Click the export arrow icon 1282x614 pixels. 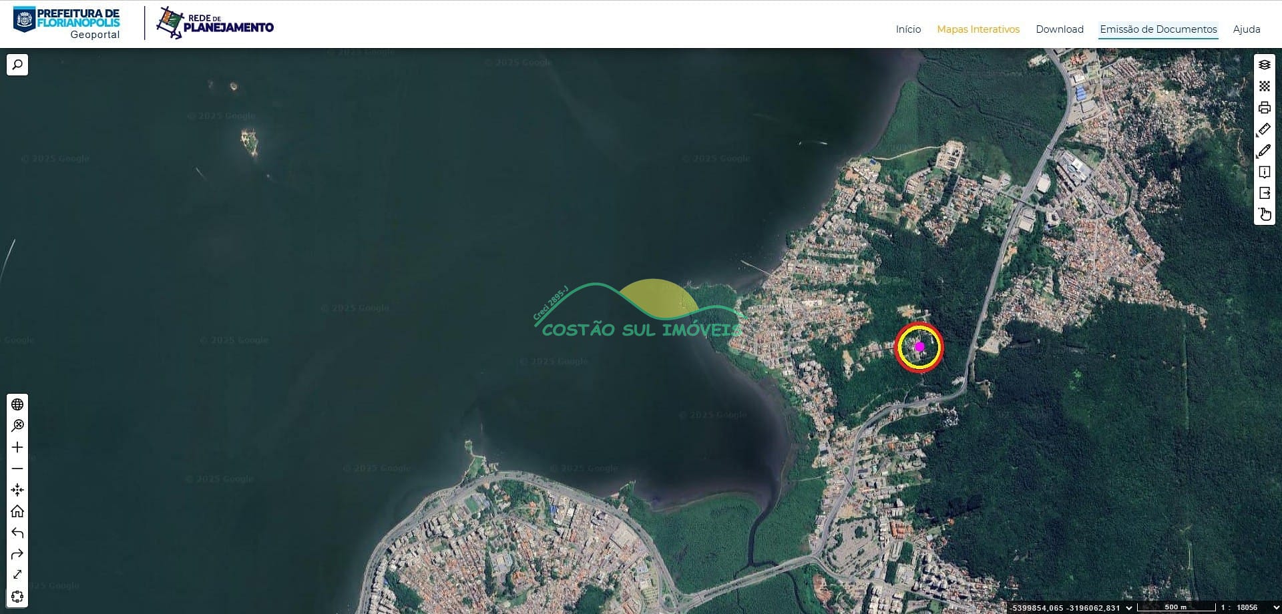[x=1264, y=193]
